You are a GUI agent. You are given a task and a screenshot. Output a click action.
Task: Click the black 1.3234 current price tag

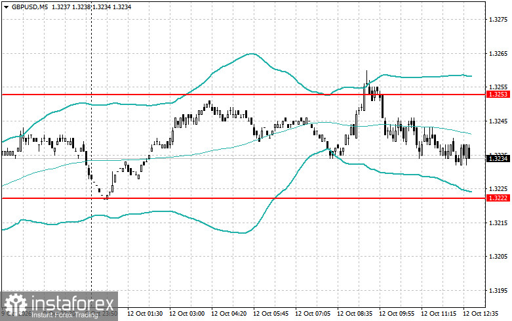pos(498,159)
